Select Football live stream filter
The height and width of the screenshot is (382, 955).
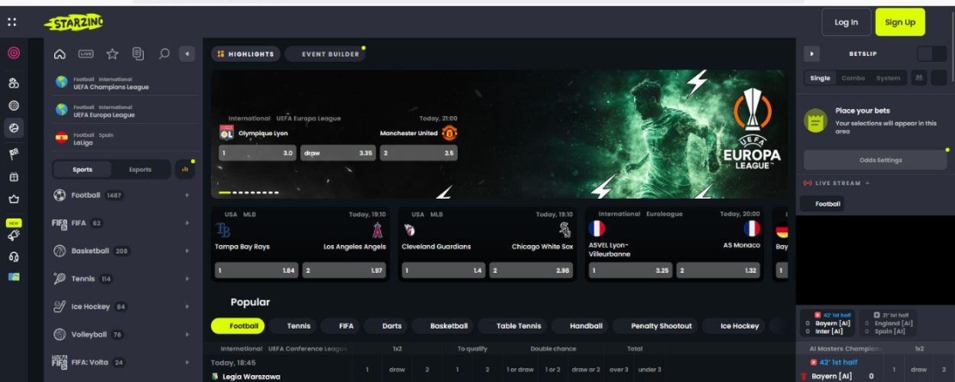(x=822, y=204)
